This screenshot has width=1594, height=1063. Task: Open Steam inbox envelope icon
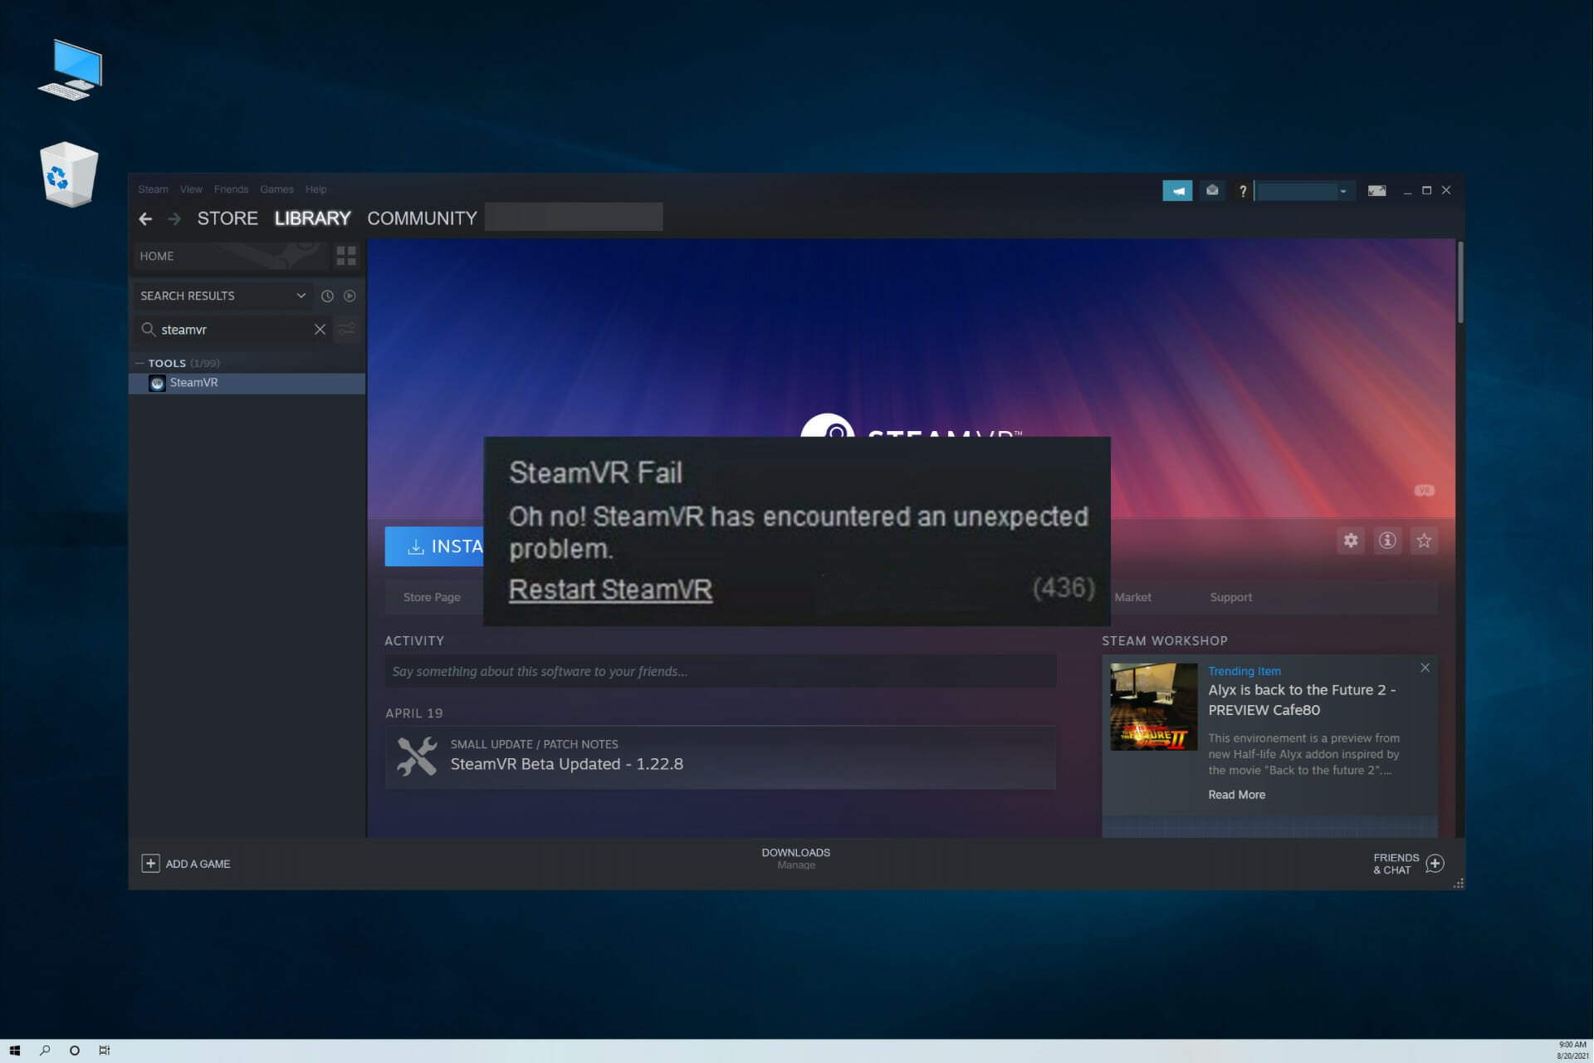[1212, 191]
